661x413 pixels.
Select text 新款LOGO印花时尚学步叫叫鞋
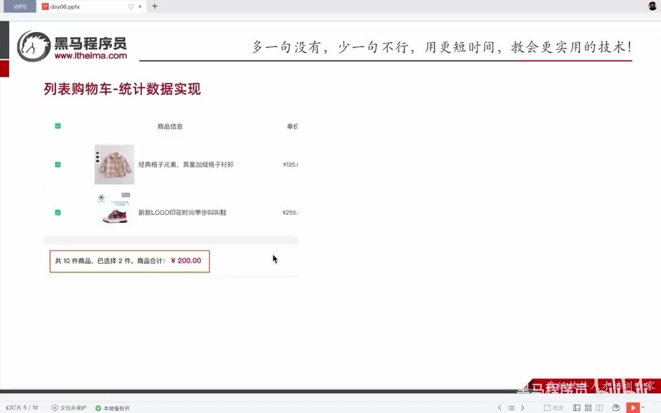tap(182, 213)
